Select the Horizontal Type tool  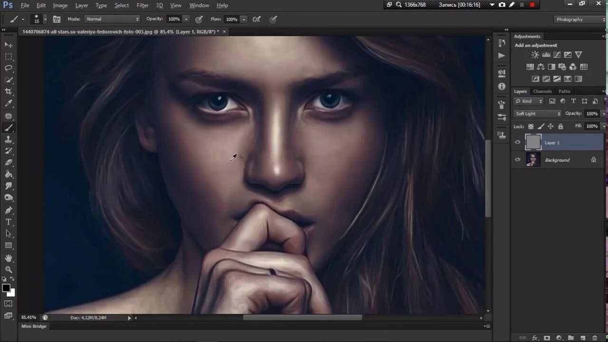tap(9, 222)
